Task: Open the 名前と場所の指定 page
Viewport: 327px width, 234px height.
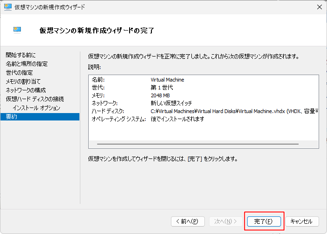Action: pos(26,64)
